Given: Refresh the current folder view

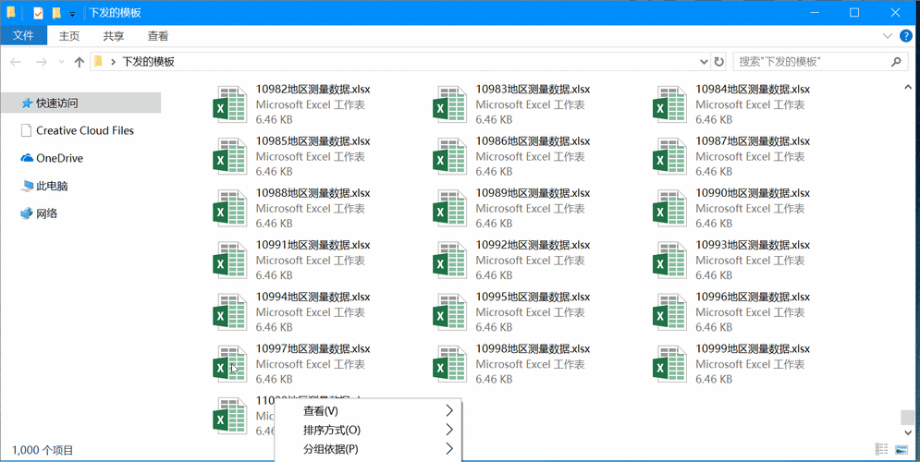Looking at the screenshot, I should tap(719, 62).
